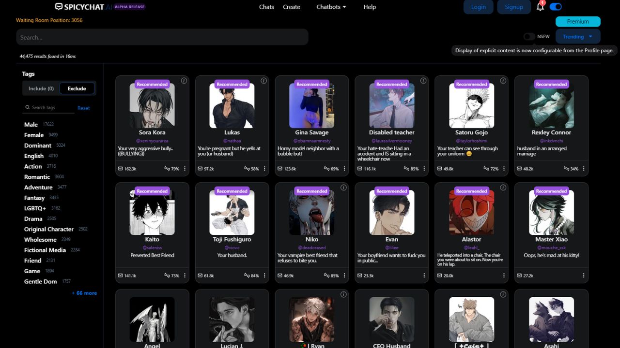This screenshot has height=348, width=620.
Task: Go to the Chats page
Action: click(266, 7)
